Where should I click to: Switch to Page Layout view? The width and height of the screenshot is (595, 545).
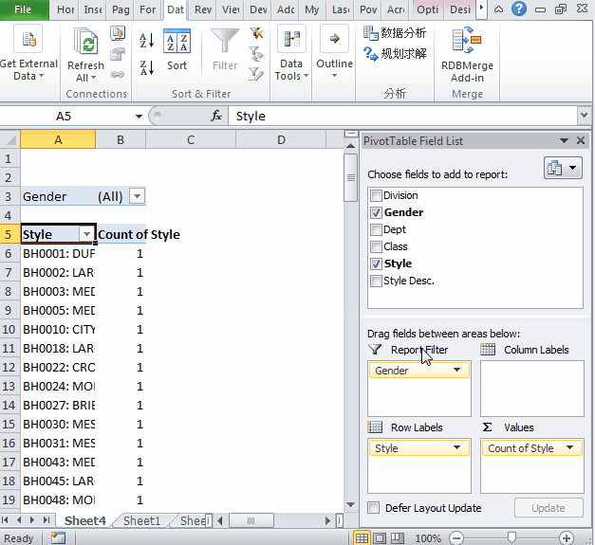tap(380, 538)
